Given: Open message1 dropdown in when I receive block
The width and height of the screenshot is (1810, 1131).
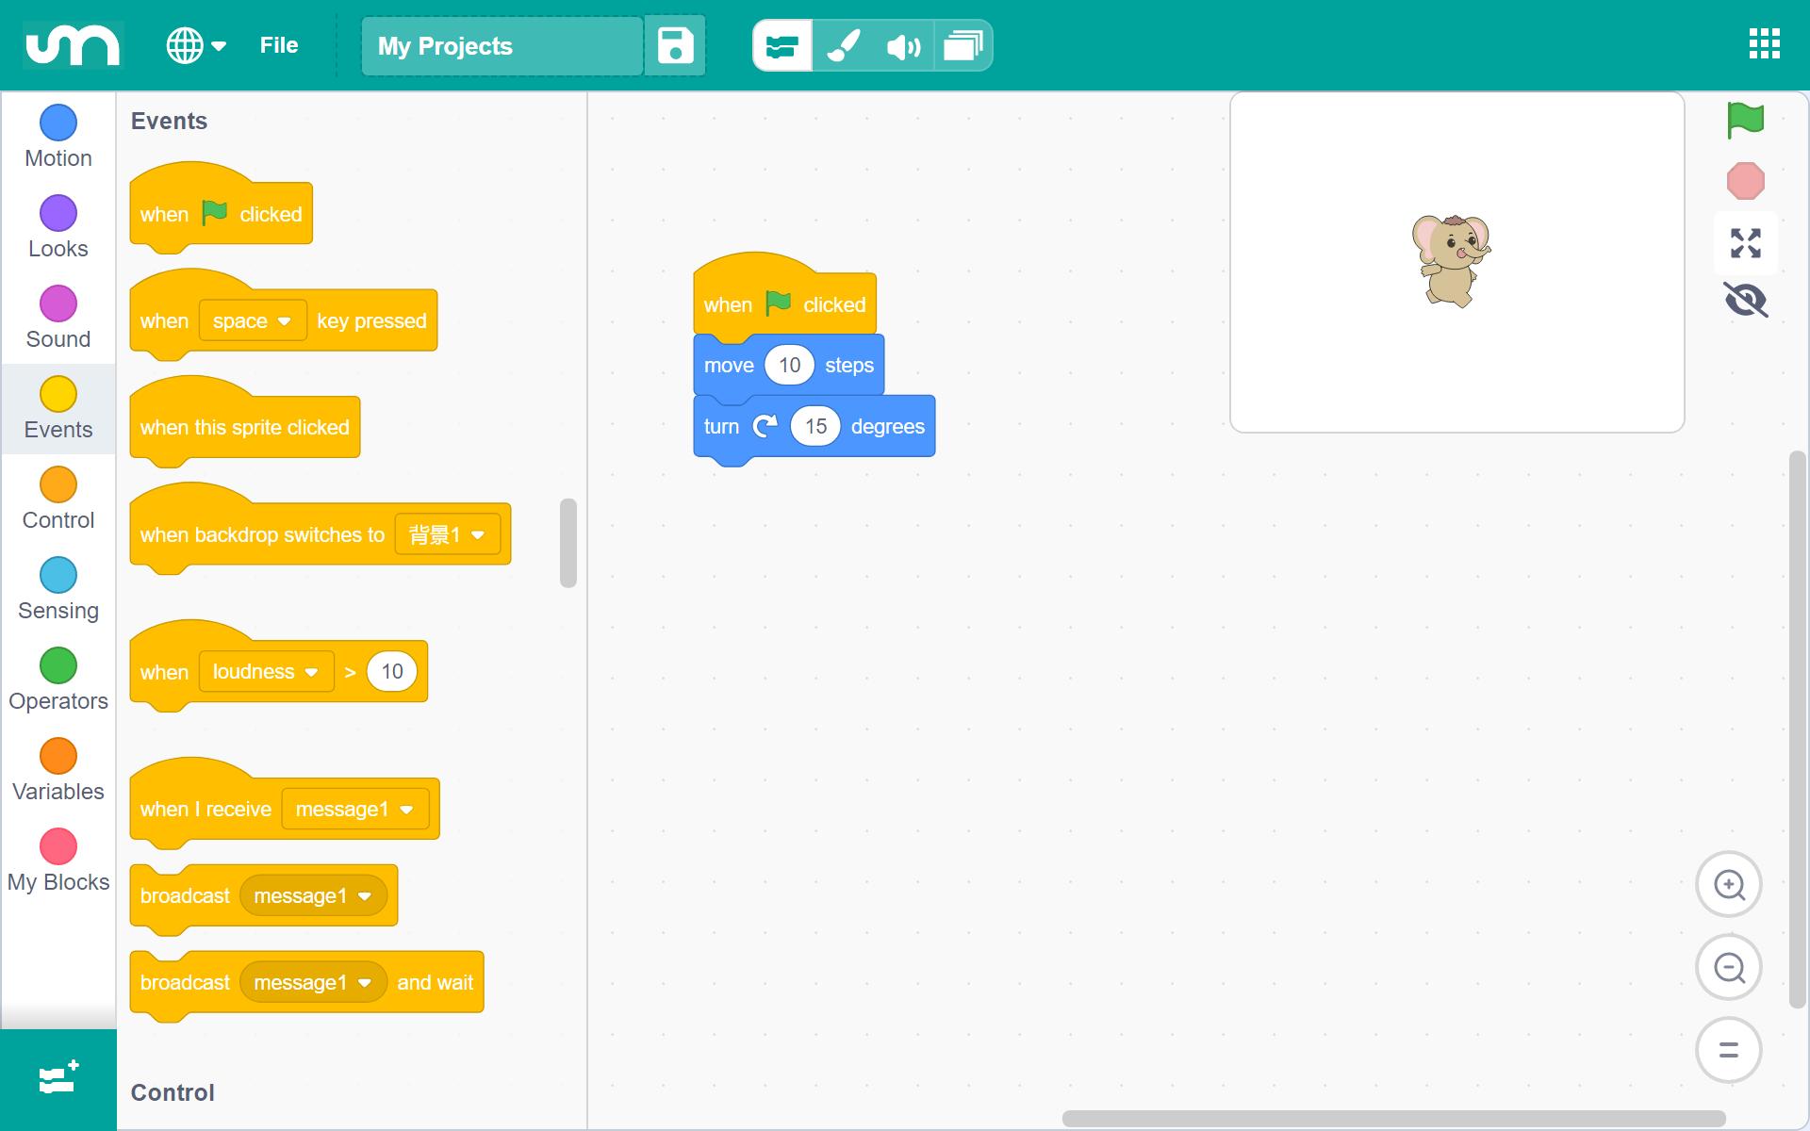Looking at the screenshot, I should click(355, 810).
